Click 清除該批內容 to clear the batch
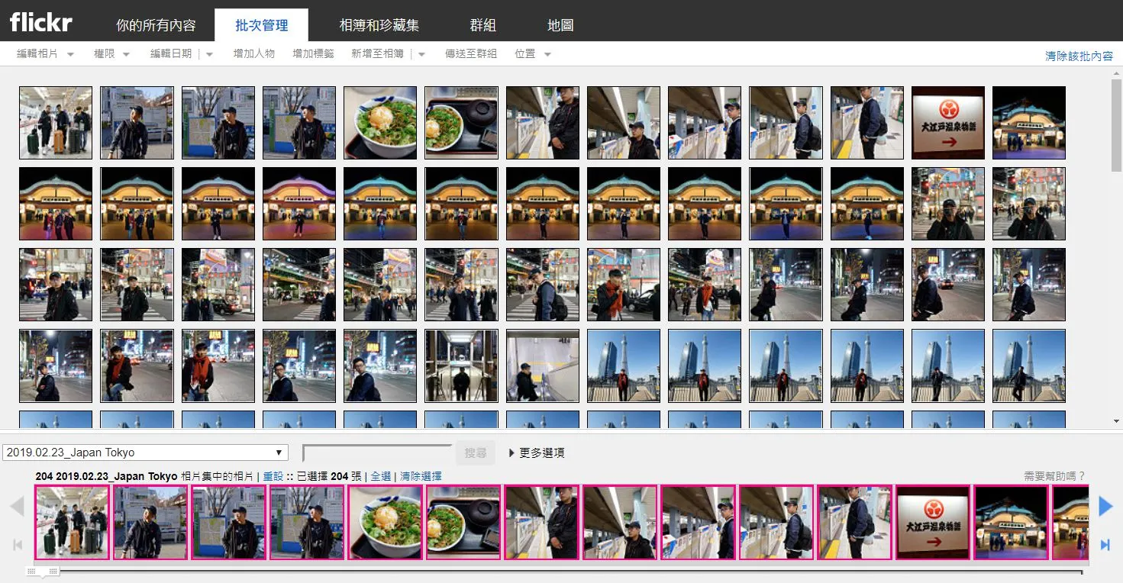Image resolution: width=1123 pixels, height=583 pixels. click(x=1079, y=56)
